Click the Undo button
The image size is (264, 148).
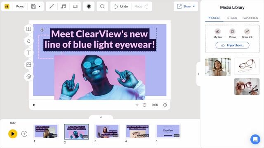pyautogui.click(x=121, y=7)
